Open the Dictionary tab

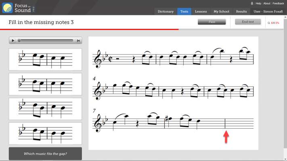[x=165, y=11]
